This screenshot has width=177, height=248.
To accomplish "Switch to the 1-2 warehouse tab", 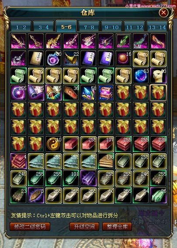I will click(21, 27).
